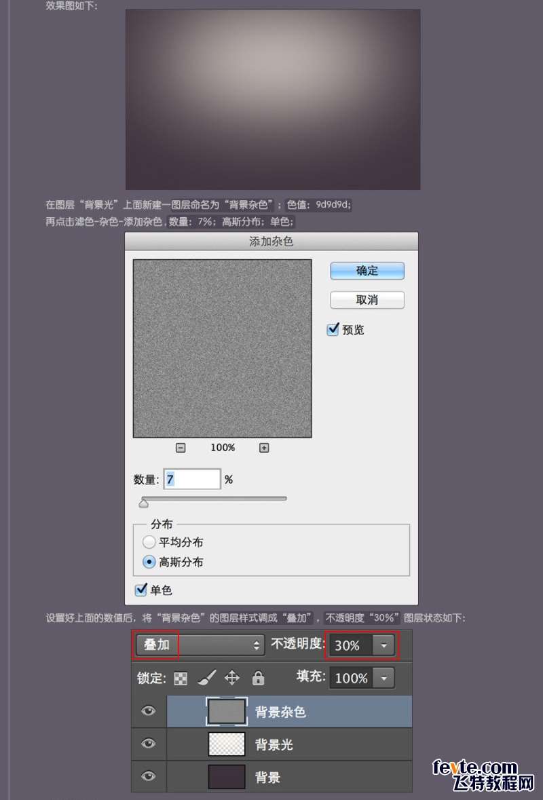Viewport: 543px width, 800px height.
Task: Hide the 背景杂色 layer via its eye icon
Action: pyautogui.click(x=149, y=710)
